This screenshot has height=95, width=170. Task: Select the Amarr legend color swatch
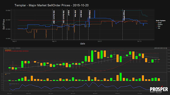coord(157,23)
